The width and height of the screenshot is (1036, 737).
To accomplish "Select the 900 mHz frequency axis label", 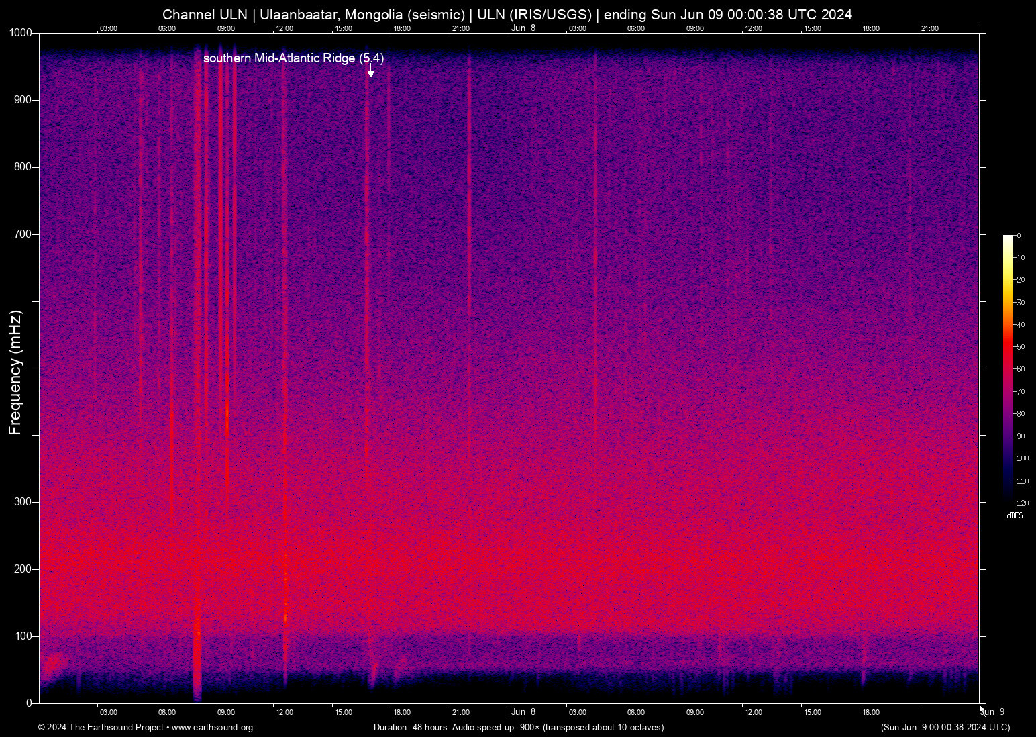I will tap(22, 100).
